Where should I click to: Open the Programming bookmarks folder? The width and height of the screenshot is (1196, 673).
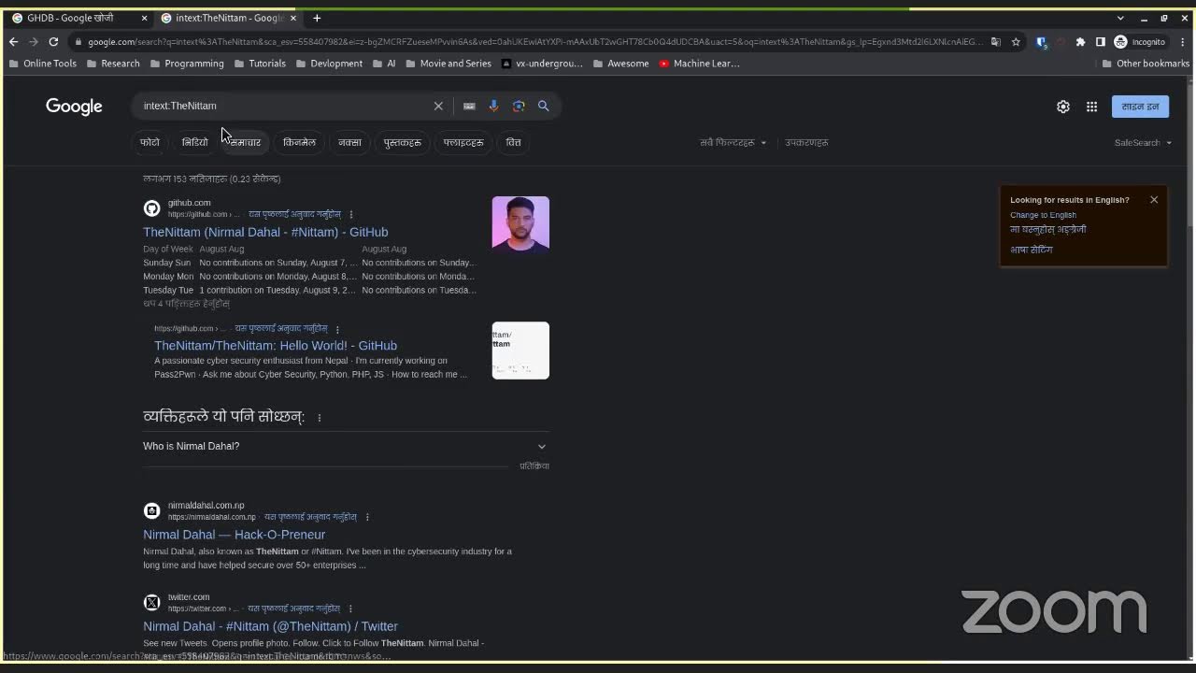click(186, 64)
